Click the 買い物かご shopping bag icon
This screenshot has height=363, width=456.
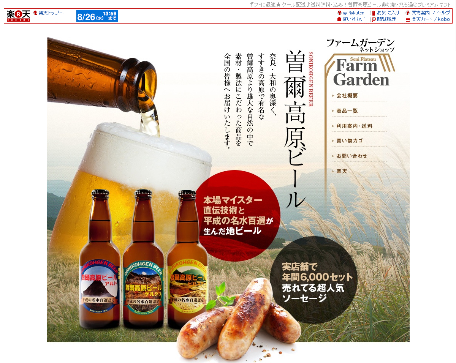(339, 19)
